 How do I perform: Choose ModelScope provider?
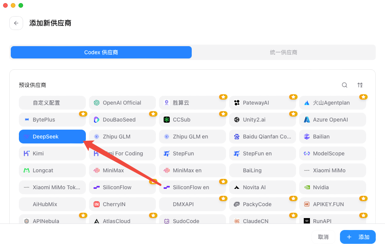pyautogui.click(x=333, y=153)
